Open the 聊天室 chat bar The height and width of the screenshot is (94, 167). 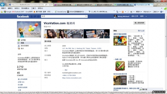point(151,89)
